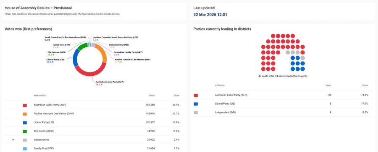Click the 18.8% share value

pyautogui.click(x=176, y=122)
